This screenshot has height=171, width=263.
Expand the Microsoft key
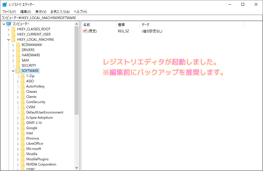point(18,148)
